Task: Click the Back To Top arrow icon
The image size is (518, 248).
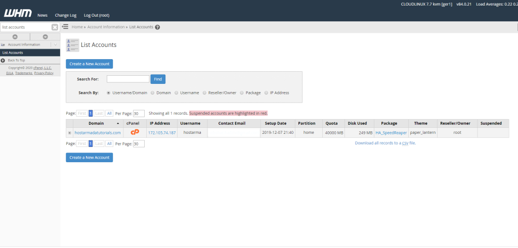Action: [x=3, y=60]
